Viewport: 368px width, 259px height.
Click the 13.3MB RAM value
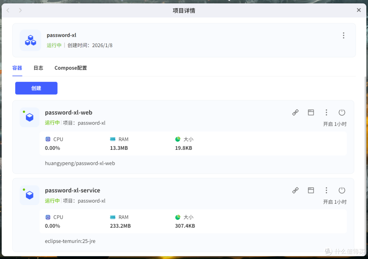click(x=119, y=148)
